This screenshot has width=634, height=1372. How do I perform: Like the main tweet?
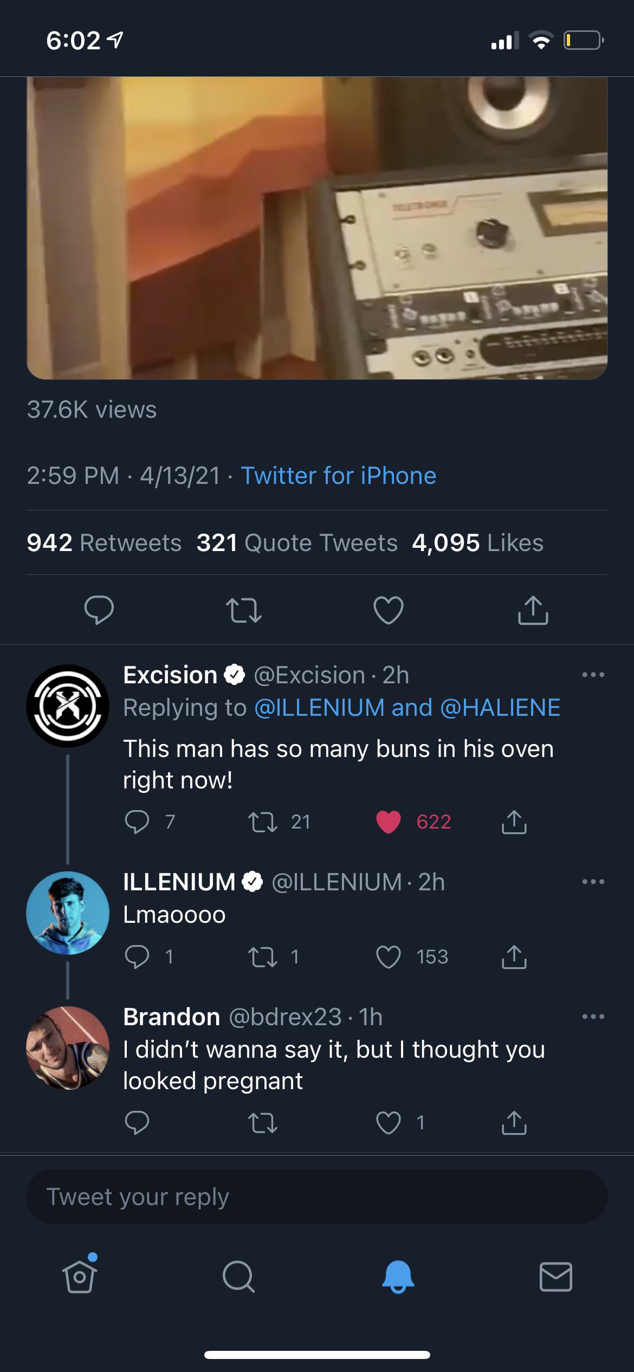coord(389,610)
